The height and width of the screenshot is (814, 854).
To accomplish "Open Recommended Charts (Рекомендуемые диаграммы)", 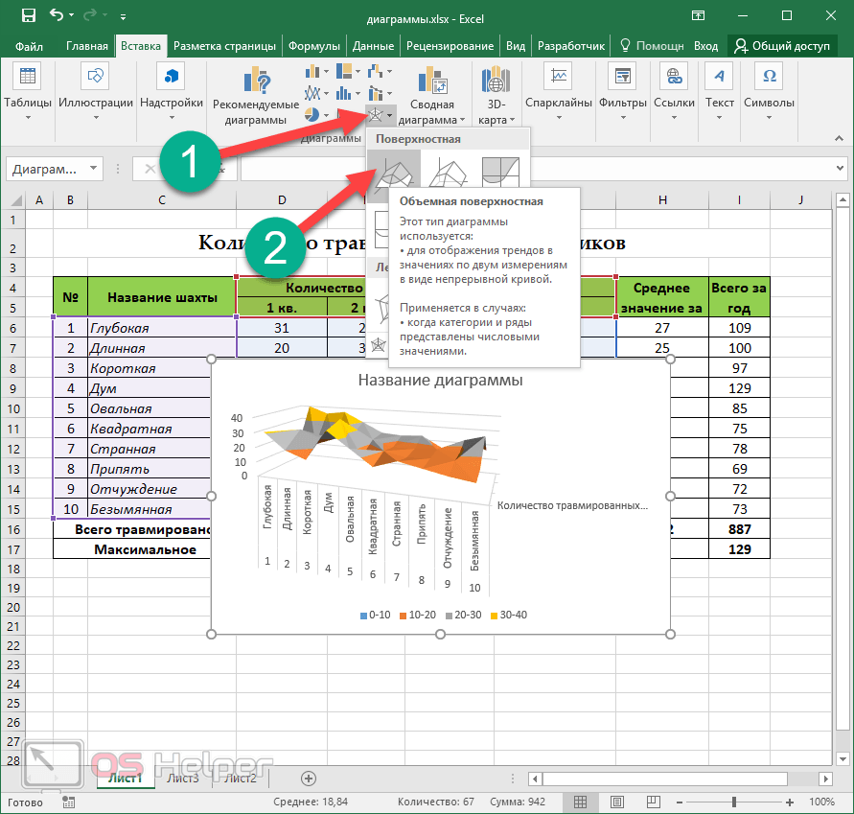I will [x=256, y=99].
